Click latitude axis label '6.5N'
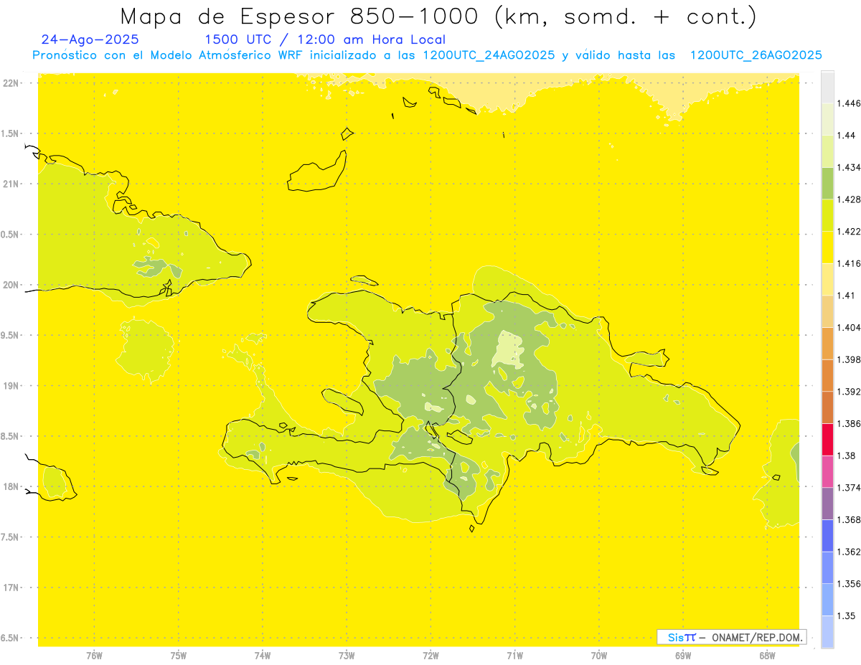 (x=11, y=638)
